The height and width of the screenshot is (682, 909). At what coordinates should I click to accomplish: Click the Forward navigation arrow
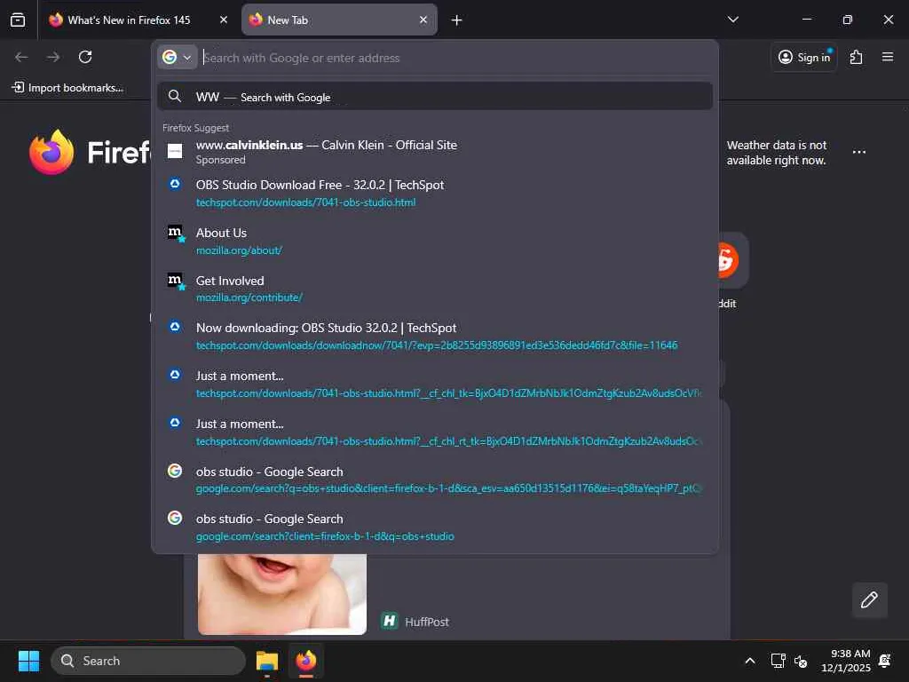[53, 57]
